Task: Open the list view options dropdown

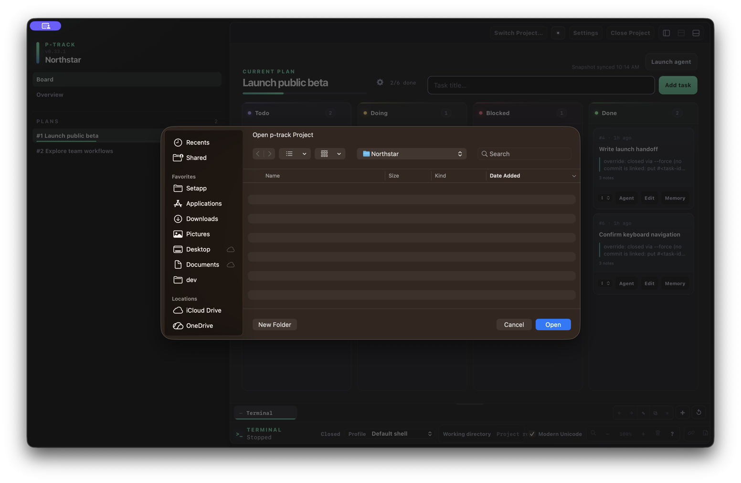Action: coord(295,154)
